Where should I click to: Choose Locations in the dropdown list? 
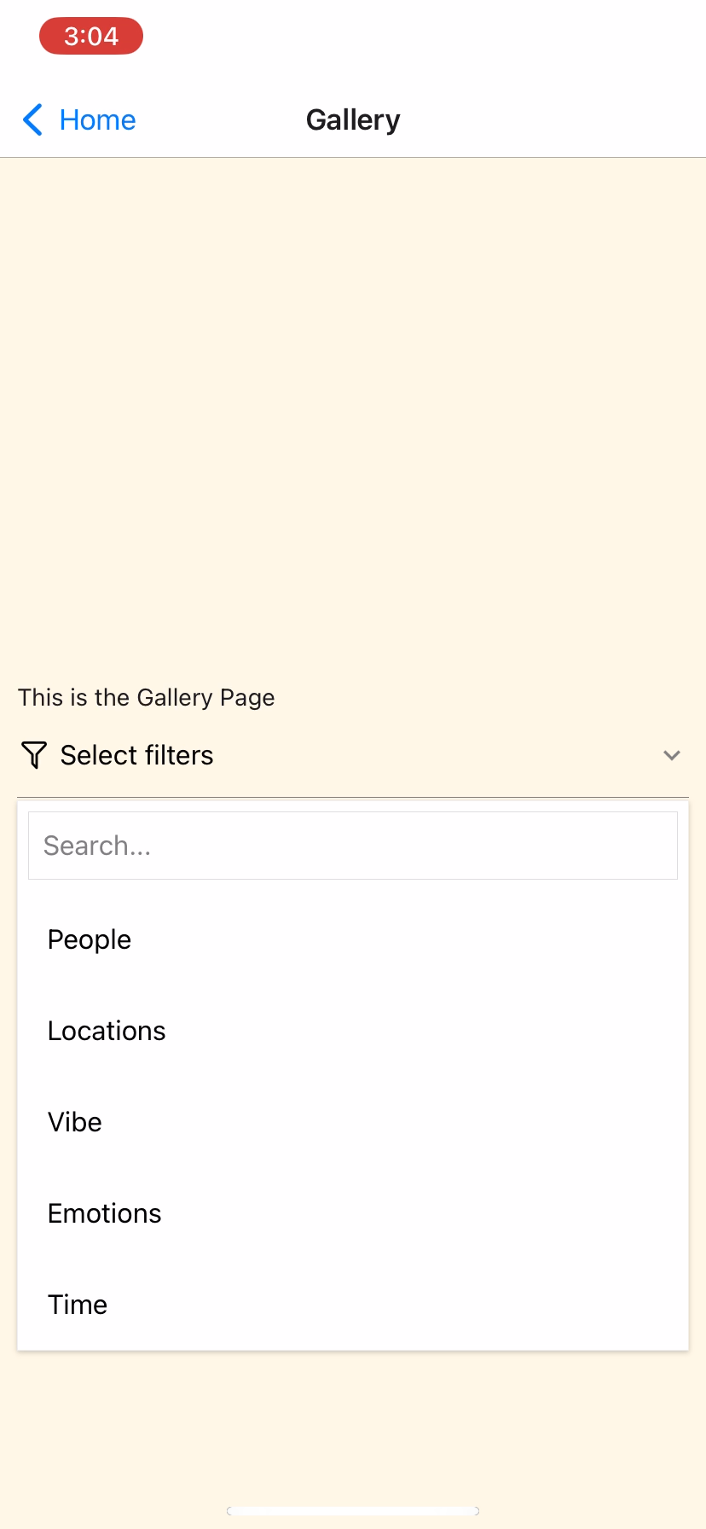coord(106,1030)
